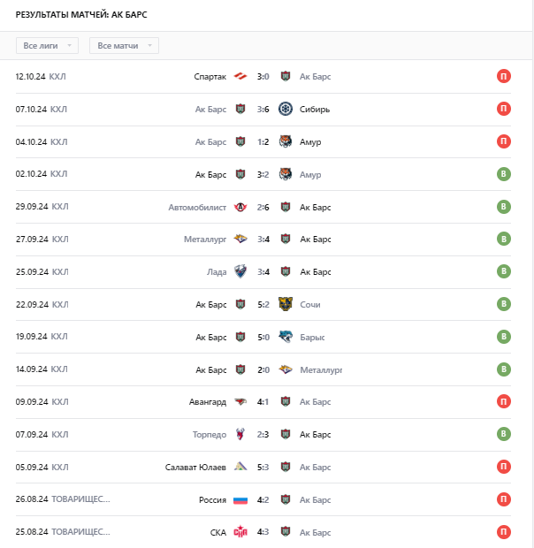Open the "Все лиги" league dropdown
Viewport: 534px width, 548px height.
(x=47, y=45)
